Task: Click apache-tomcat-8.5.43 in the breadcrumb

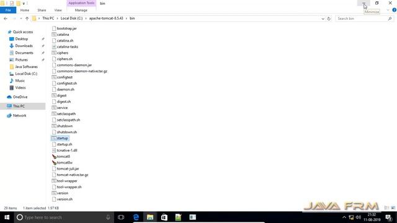Action: click(106, 19)
